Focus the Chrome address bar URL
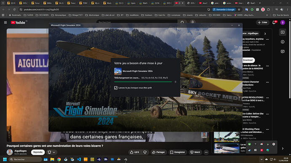The width and height of the screenshot is (291, 163). (x=41, y=9)
